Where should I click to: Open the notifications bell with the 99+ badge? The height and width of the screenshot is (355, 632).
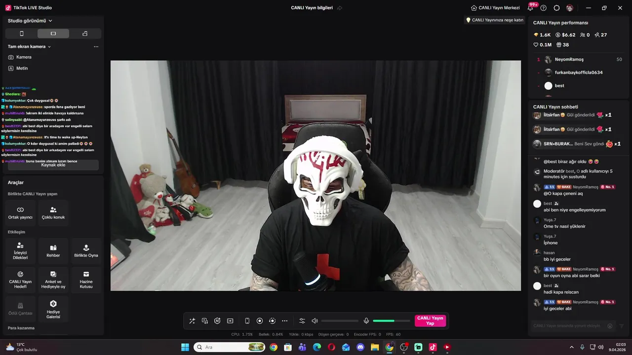point(530,8)
